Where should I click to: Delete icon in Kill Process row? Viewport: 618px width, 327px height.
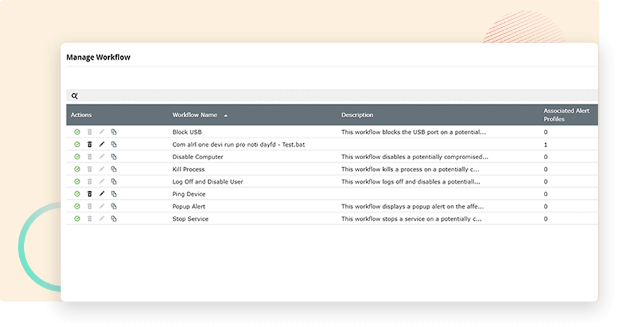(90, 169)
